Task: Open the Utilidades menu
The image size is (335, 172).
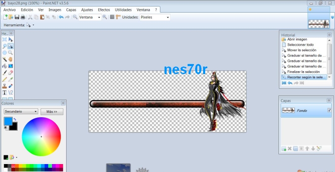Action: (x=123, y=10)
